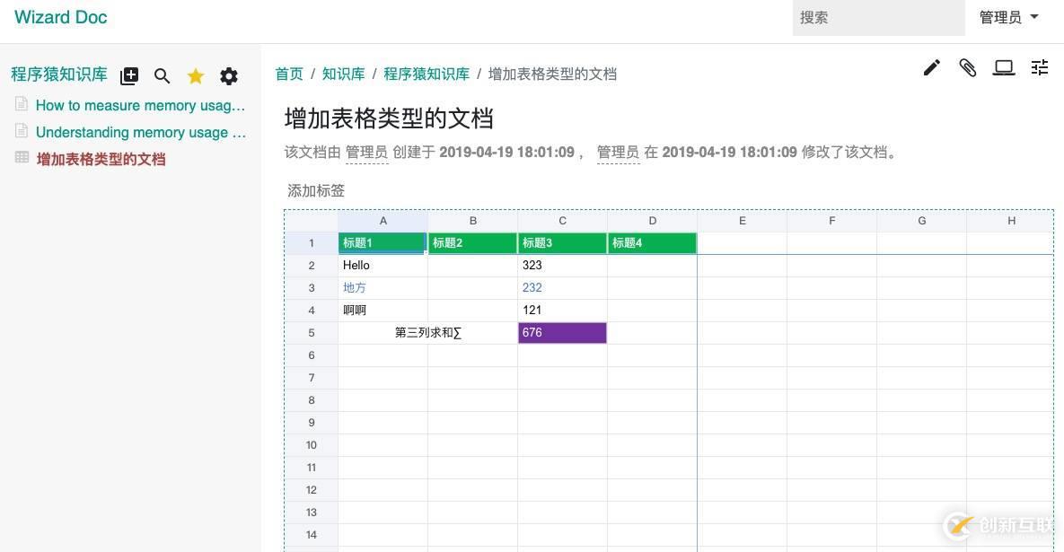Viewport: 1064px width, 552px height.
Task: Select column C header in spreadsheet
Action: pyautogui.click(x=562, y=221)
